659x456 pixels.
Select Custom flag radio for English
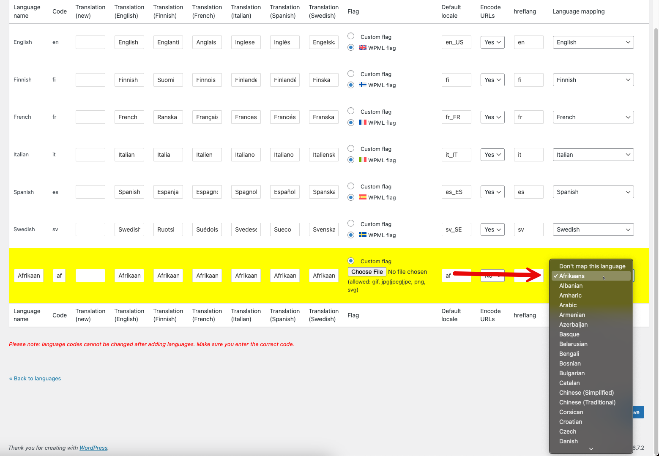coord(351,36)
